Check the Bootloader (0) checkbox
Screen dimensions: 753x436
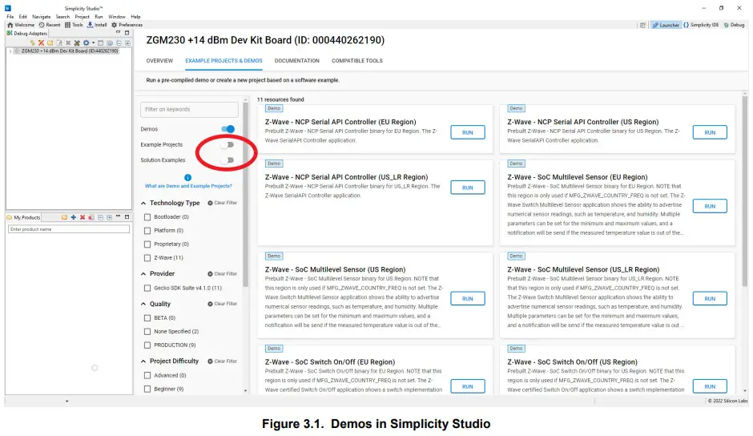pyautogui.click(x=147, y=217)
